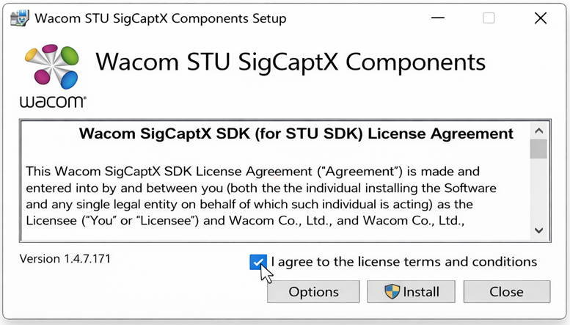Click the 'Wacom STU SigCaptX Components' header title

tap(291, 62)
